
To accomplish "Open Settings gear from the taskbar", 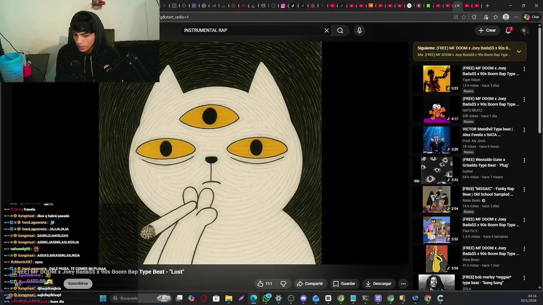I will (278, 298).
